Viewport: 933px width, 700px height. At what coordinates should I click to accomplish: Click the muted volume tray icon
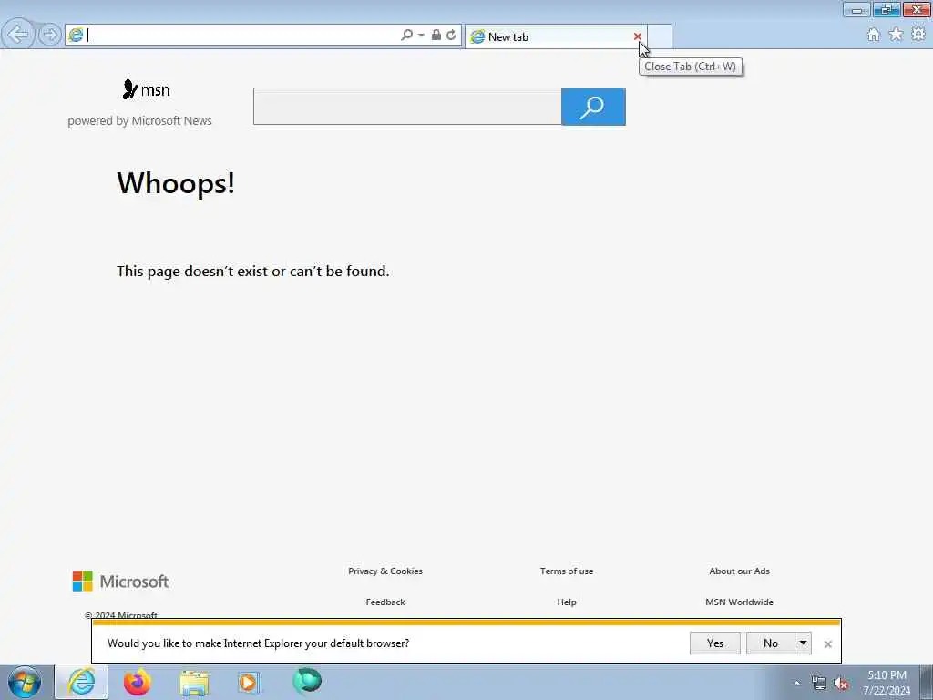point(841,684)
